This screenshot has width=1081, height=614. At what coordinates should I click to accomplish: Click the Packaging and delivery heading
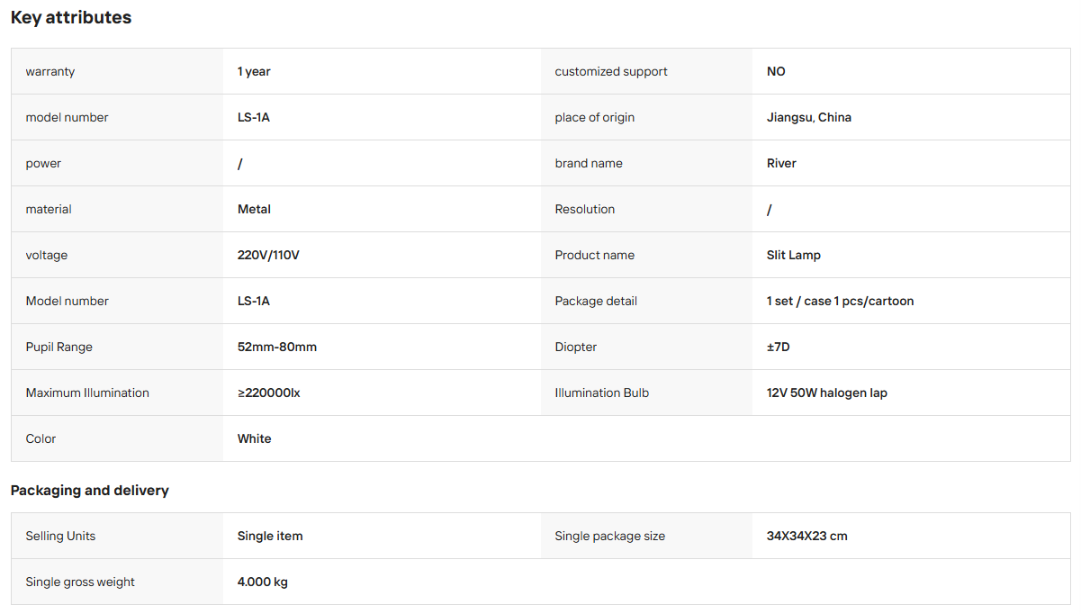90,491
